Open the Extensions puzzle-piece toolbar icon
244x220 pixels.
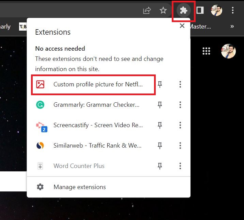point(184,11)
